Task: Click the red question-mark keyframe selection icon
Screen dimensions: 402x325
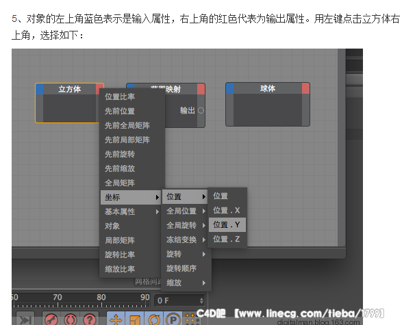Action: (90, 320)
